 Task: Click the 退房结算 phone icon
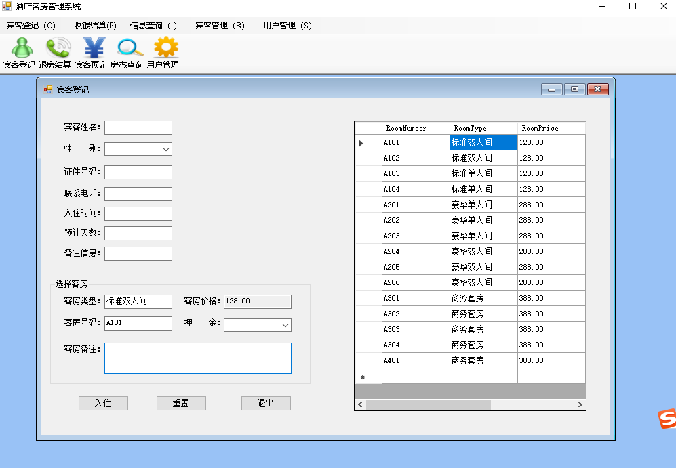58,47
